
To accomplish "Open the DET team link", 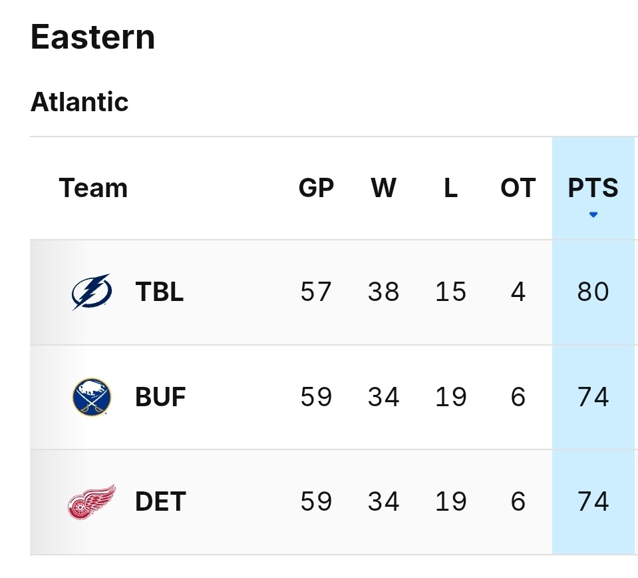I will pos(160,501).
